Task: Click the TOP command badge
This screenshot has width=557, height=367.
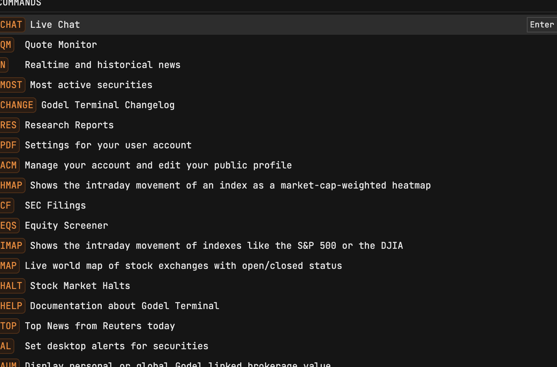Action: tap(9, 326)
